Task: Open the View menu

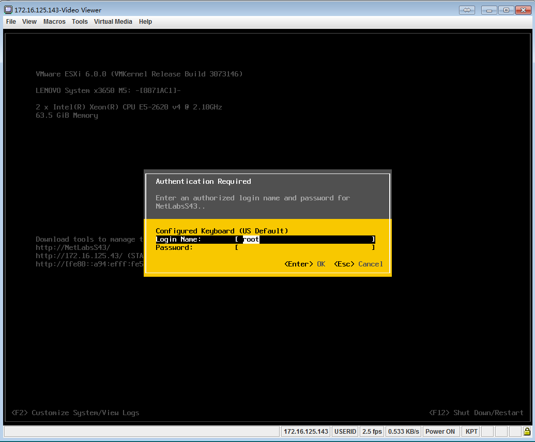Action: 29,22
